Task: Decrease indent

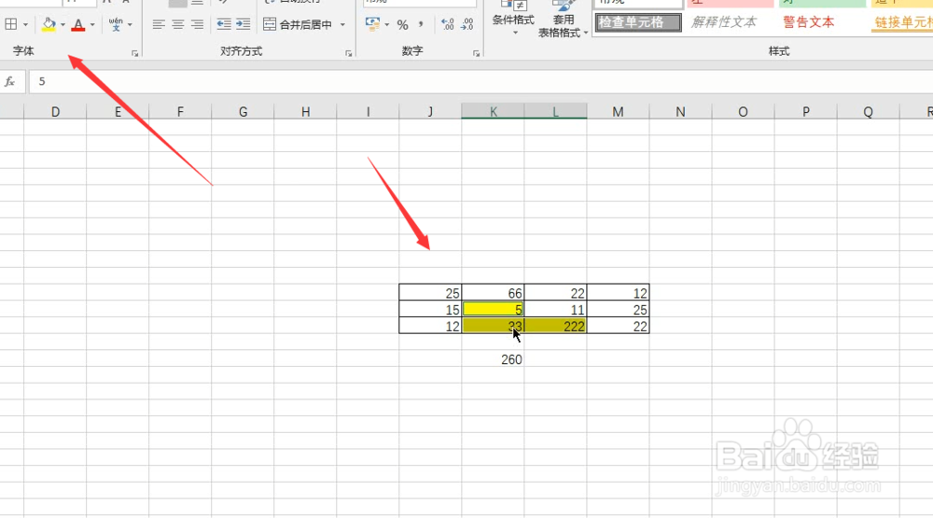Action: coord(224,24)
